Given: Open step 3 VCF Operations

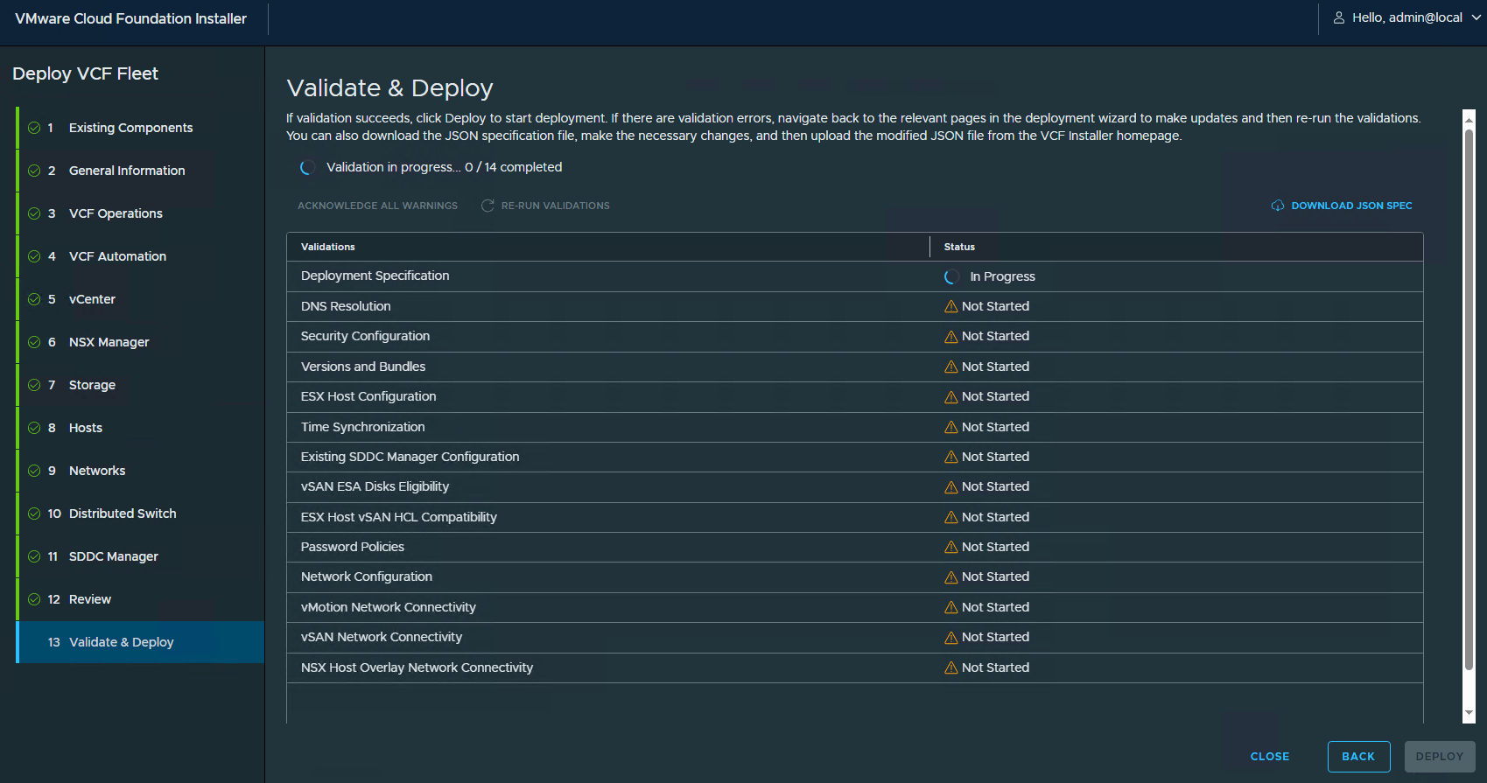Looking at the screenshot, I should 140,213.
